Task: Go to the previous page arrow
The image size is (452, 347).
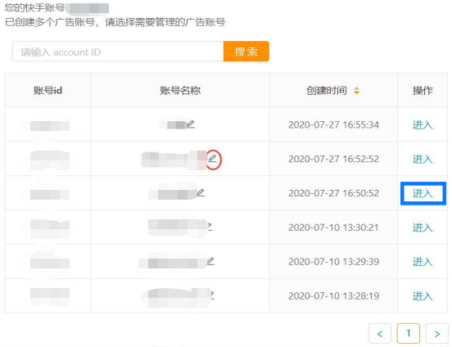Action: [380, 334]
